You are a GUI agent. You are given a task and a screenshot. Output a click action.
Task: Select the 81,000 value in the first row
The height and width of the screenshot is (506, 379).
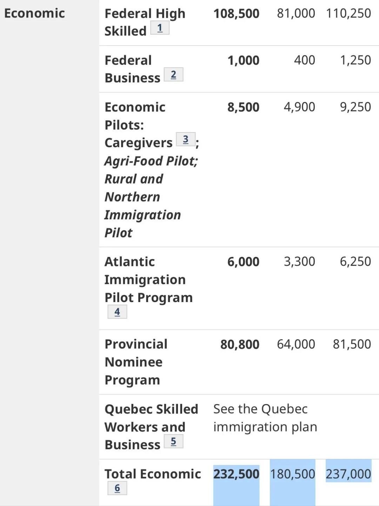(296, 13)
